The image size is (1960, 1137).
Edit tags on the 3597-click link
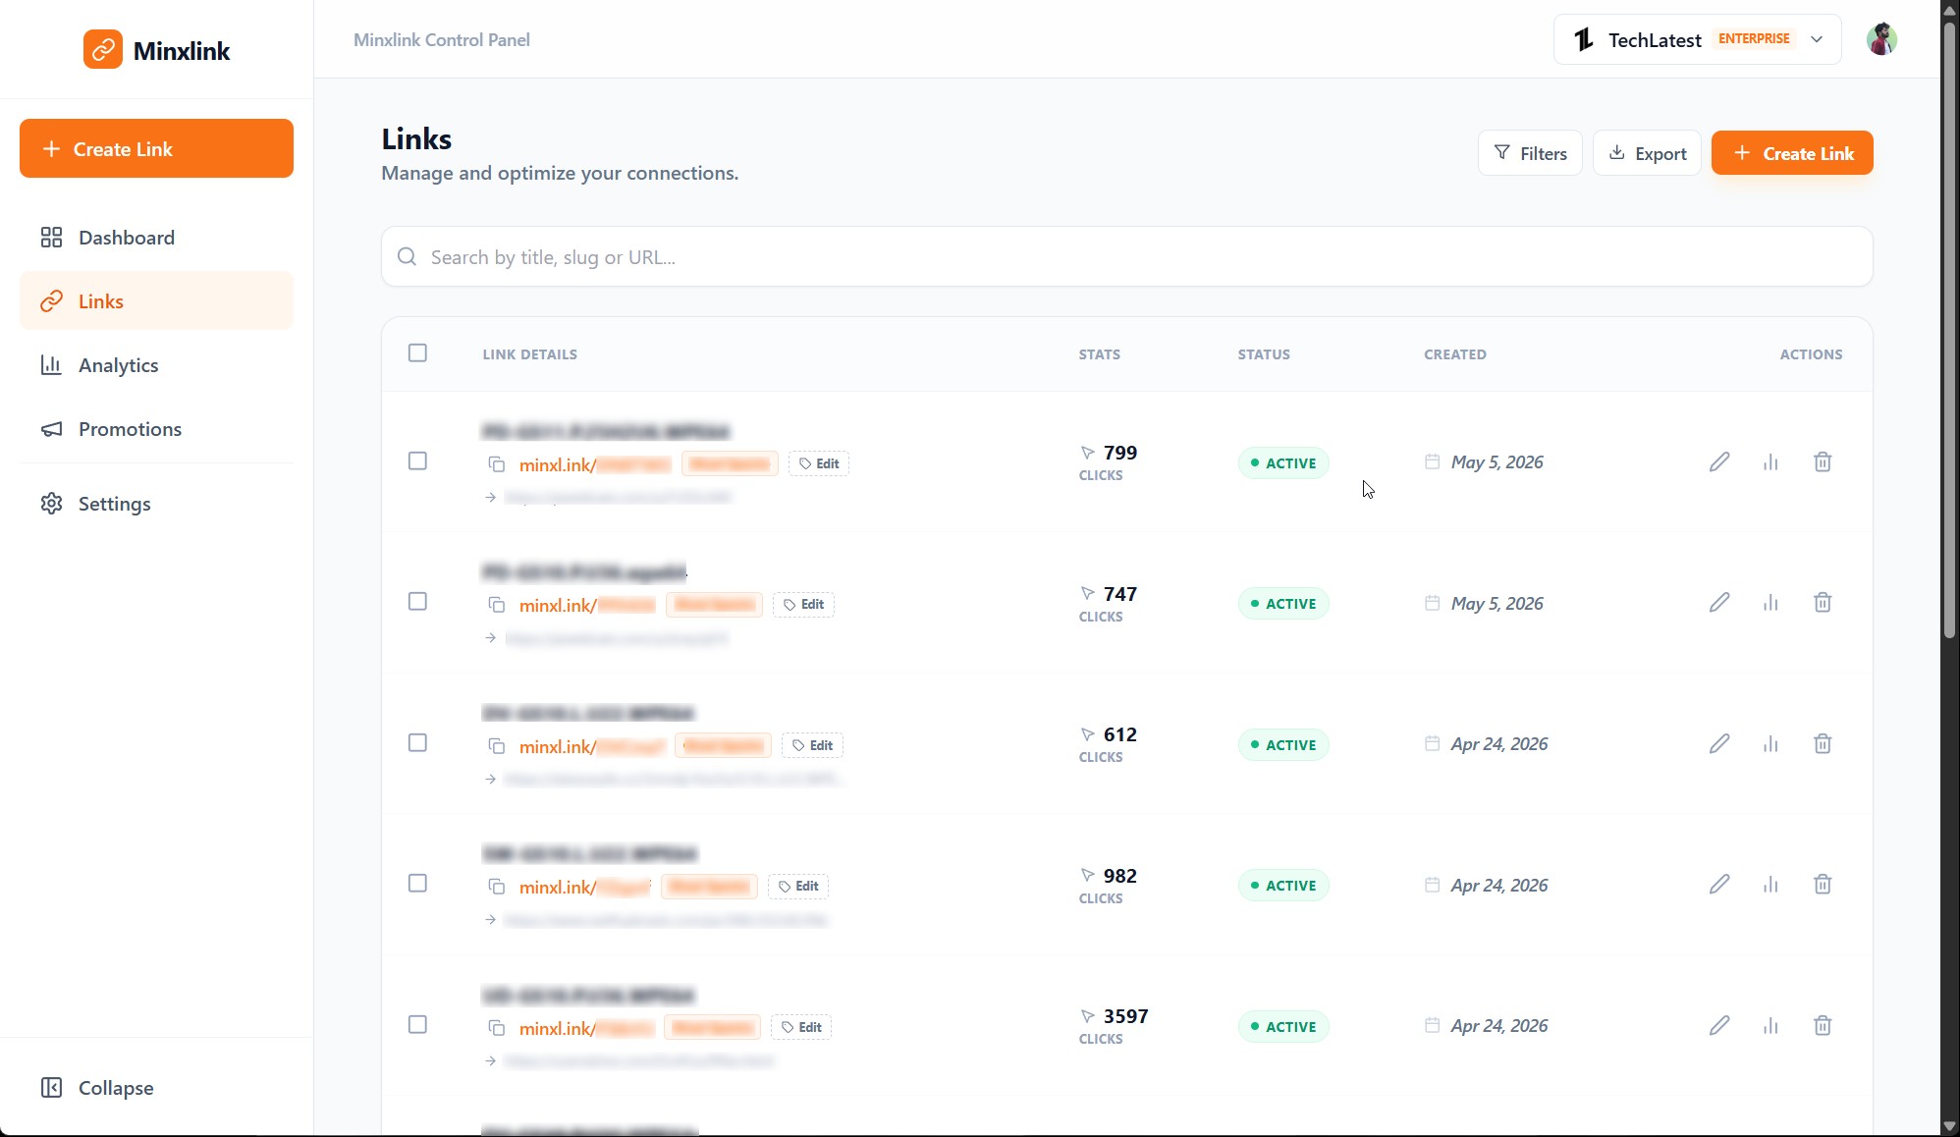[801, 1027]
